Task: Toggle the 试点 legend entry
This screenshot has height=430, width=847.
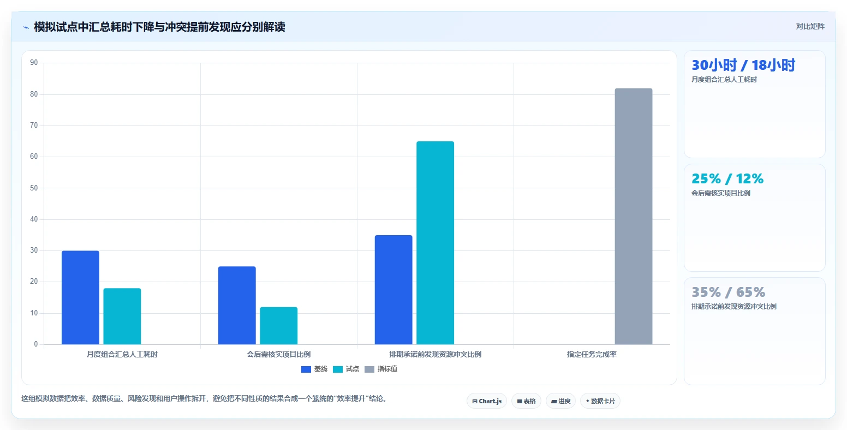Action: point(346,369)
